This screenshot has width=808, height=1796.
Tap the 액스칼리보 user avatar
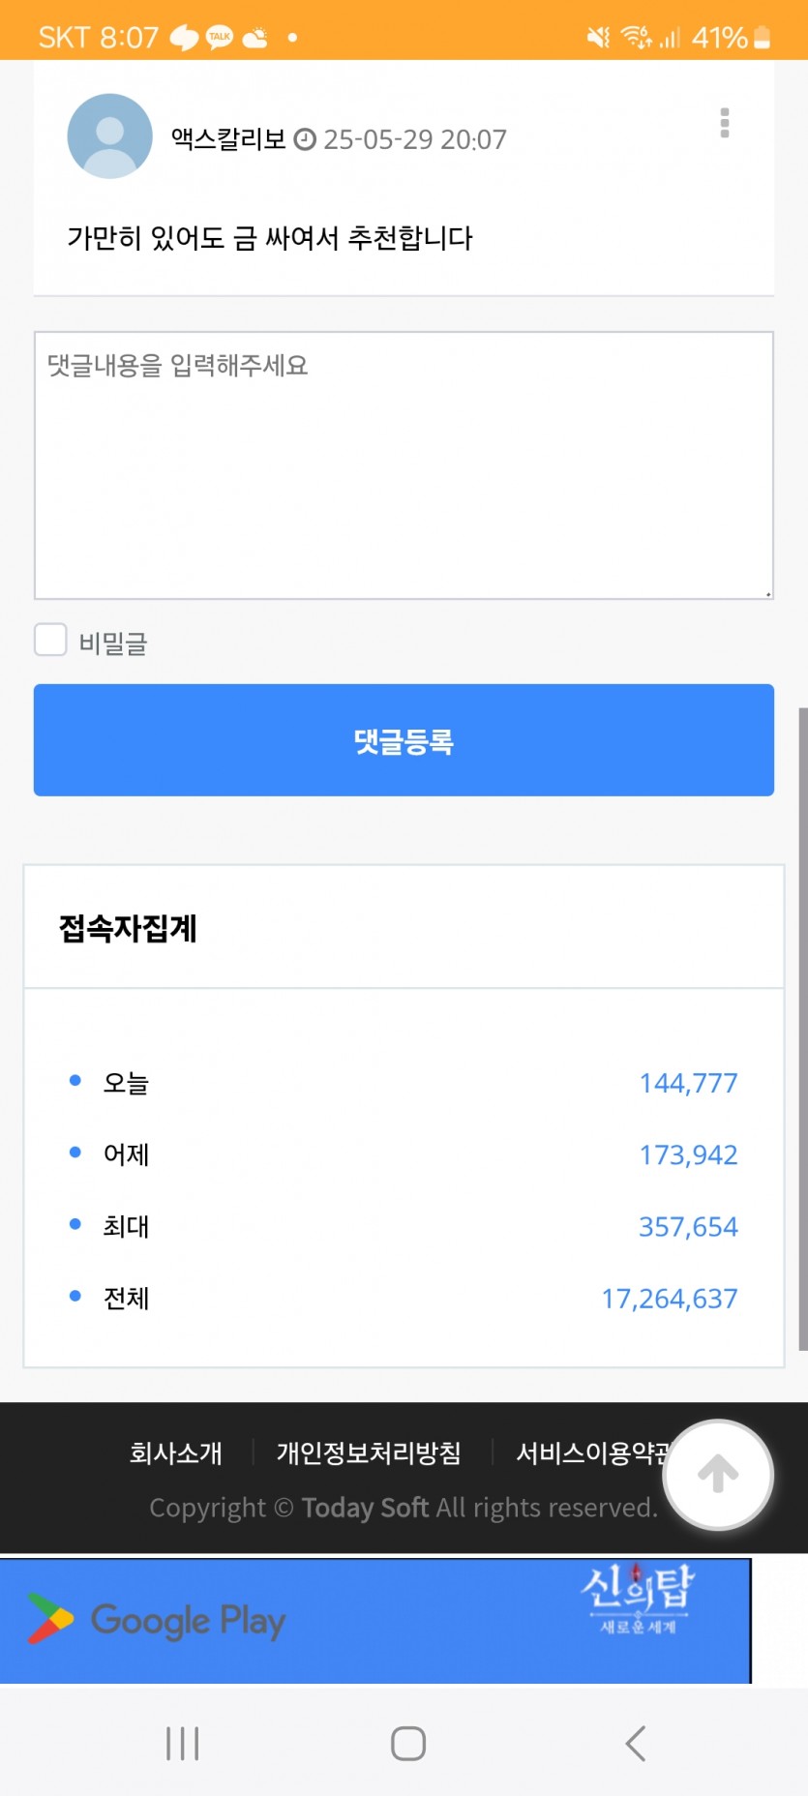(x=109, y=136)
